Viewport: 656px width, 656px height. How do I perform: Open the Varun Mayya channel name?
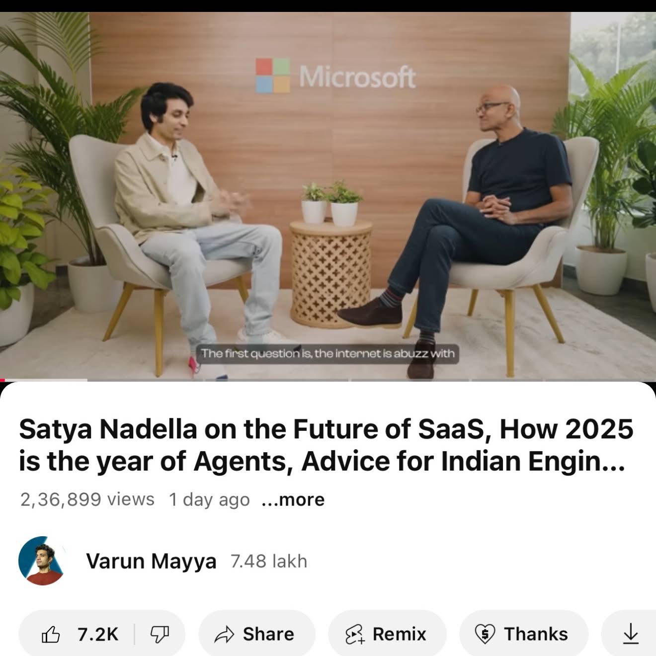(x=151, y=561)
